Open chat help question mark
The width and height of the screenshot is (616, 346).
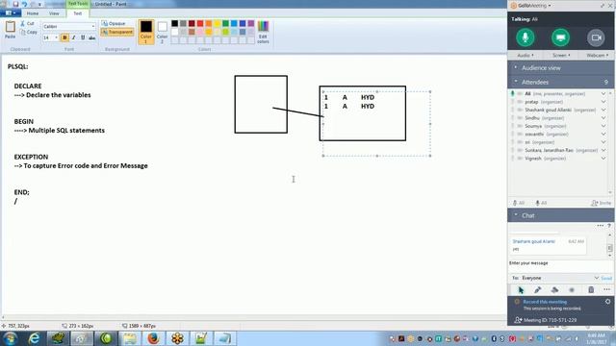pos(609,226)
